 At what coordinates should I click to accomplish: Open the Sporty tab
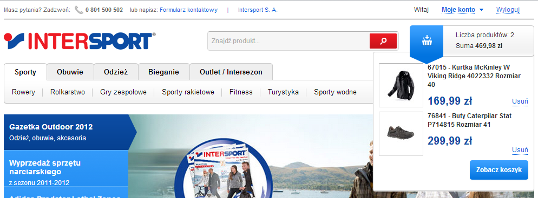coord(25,72)
